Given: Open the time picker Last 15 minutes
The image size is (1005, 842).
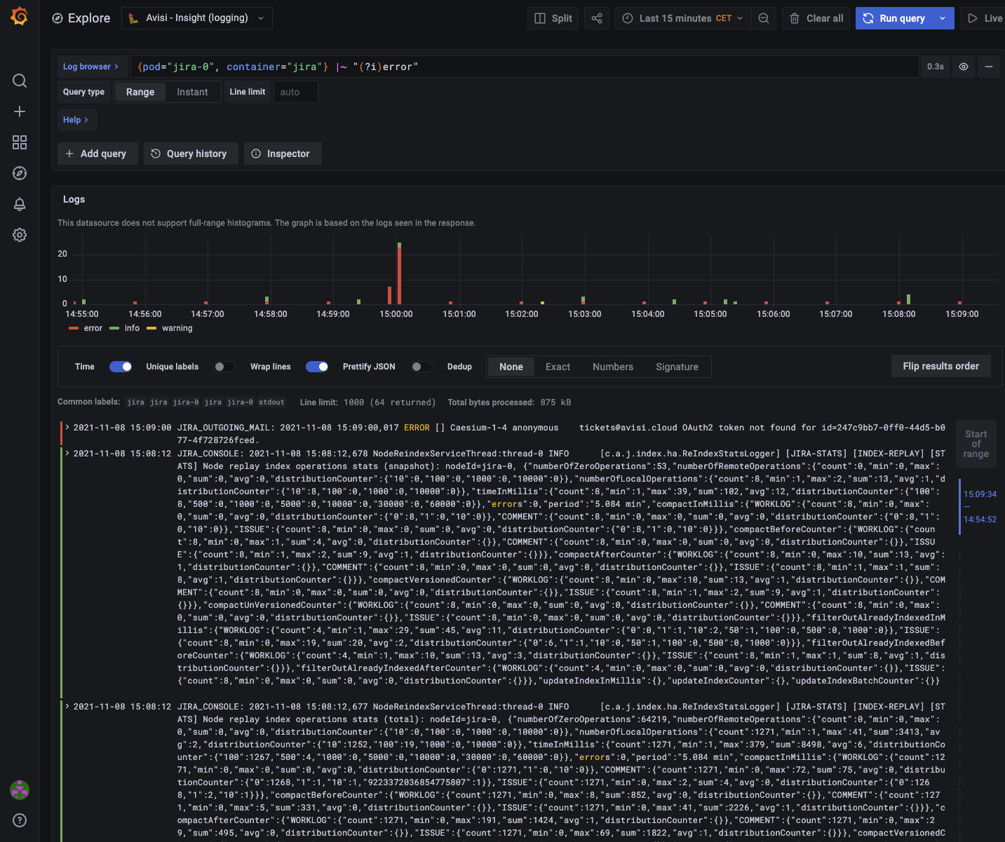Looking at the screenshot, I should 683,18.
